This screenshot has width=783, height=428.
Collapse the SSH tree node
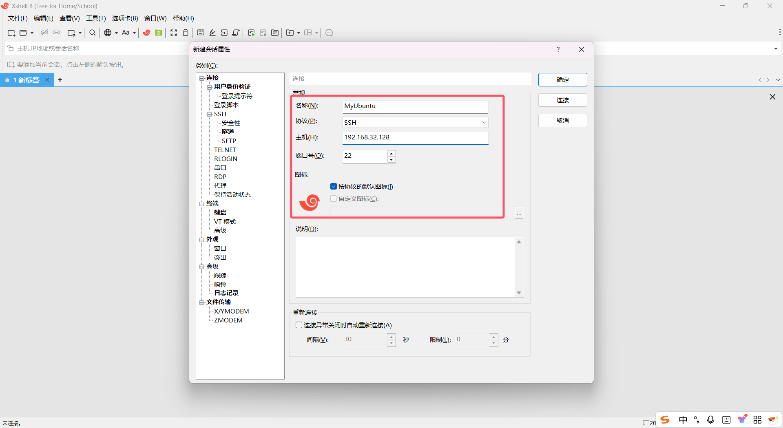pos(210,114)
